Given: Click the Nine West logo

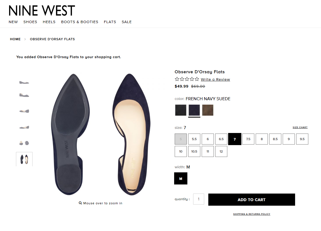Looking at the screenshot, I should click(42, 11).
